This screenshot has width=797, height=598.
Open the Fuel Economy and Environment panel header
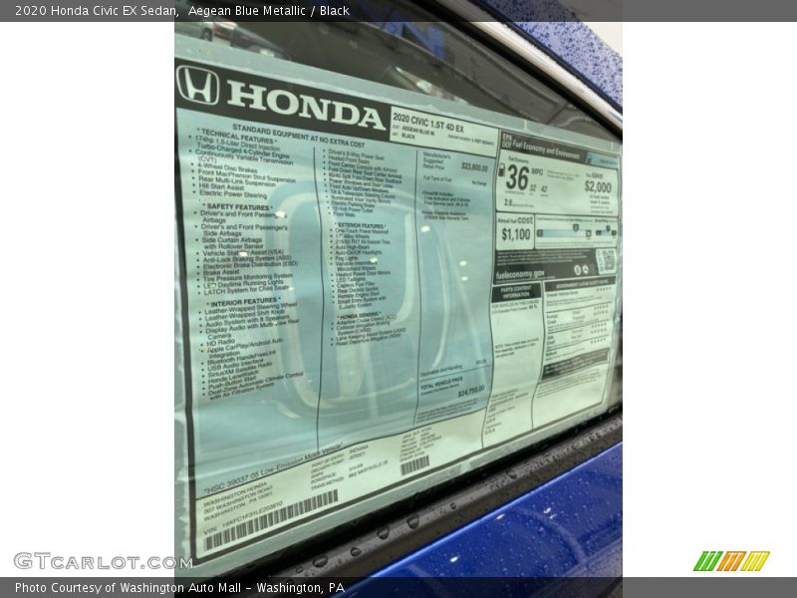pos(555,147)
